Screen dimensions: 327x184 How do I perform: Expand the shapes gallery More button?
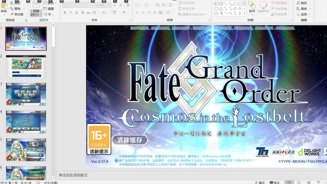(x=244, y=14)
